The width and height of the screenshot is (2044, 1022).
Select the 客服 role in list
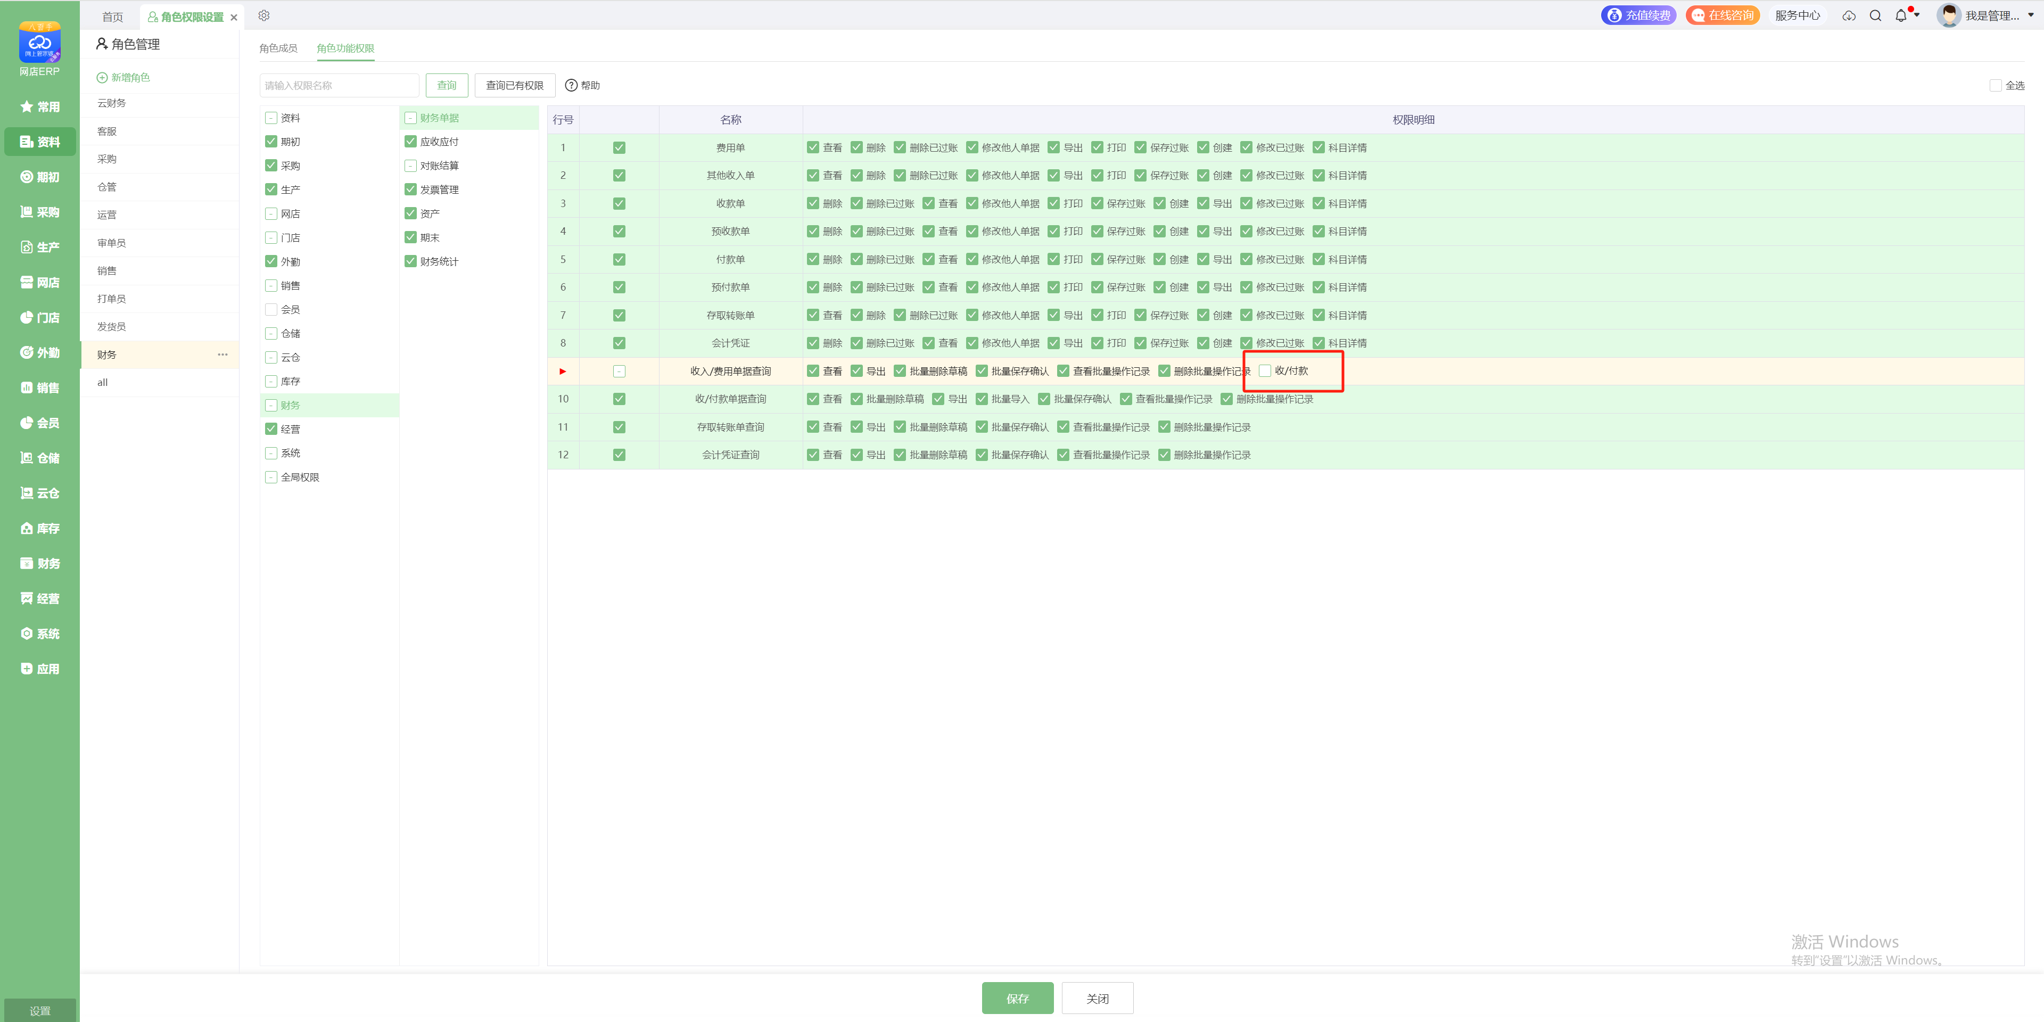[160, 131]
